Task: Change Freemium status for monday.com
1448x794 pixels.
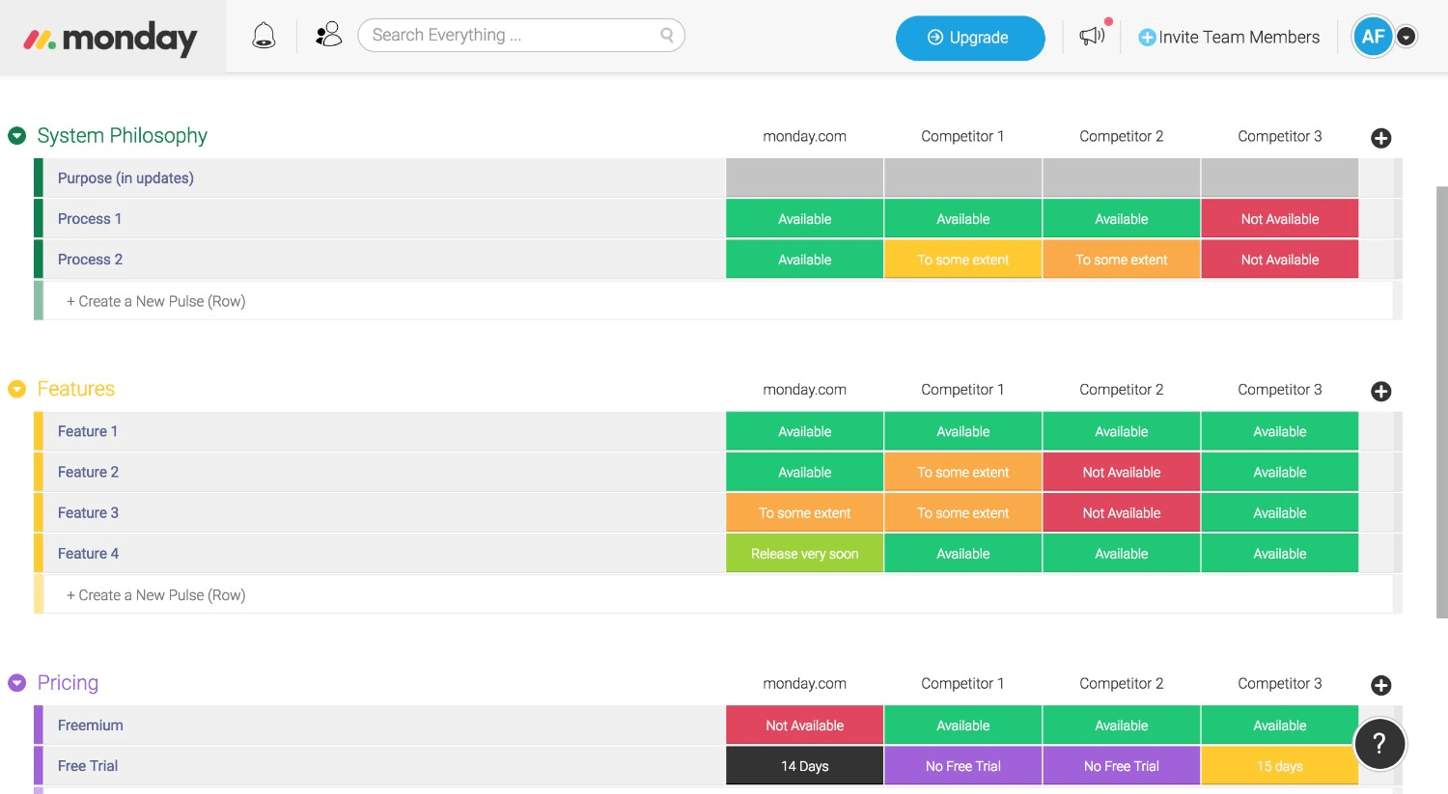Action: point(805,726)
